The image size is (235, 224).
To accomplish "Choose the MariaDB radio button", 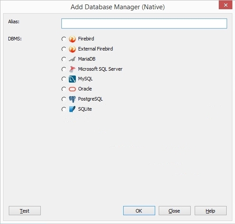I will pyautogui.click(x=64, y=59).
